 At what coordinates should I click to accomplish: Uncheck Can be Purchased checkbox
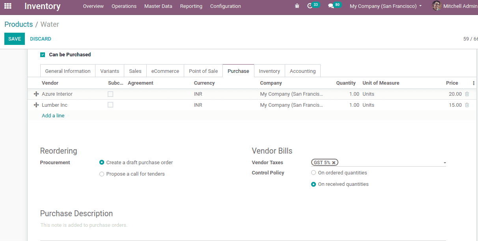pos(43,55)
